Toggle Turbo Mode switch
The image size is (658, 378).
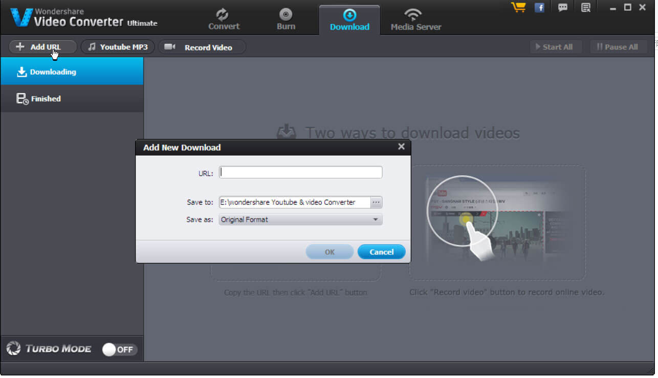pyautogui.click(x=120, y=349)
